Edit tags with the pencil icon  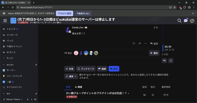coord(36,94)
